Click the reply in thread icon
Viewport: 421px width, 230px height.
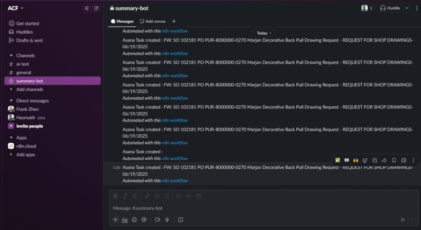pyautogui.click(x=375, y=160)
